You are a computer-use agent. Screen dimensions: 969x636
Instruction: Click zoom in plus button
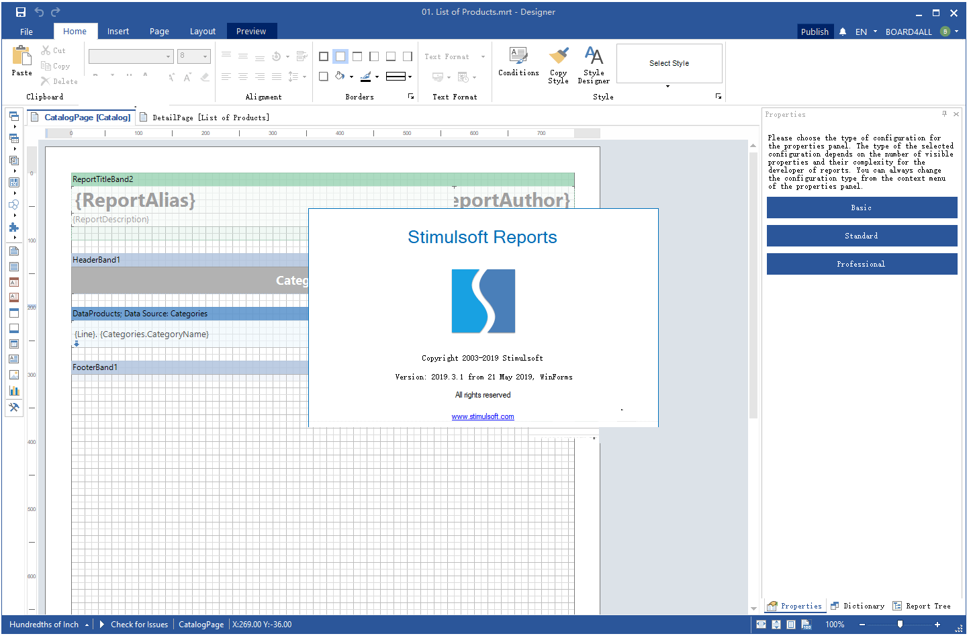point(937,625)
